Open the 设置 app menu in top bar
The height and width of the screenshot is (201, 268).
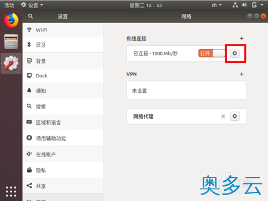pyautogui.click(x=32, y=5)
